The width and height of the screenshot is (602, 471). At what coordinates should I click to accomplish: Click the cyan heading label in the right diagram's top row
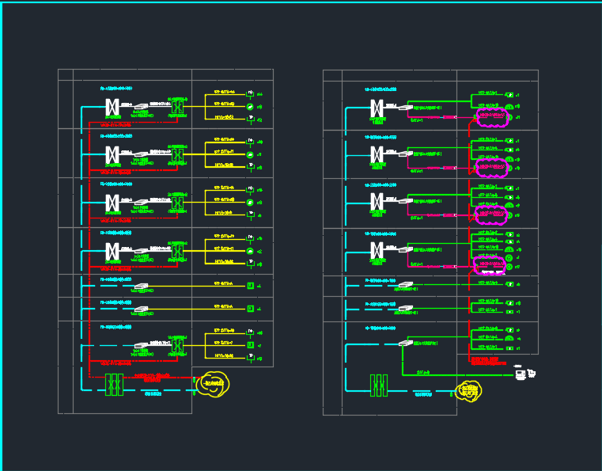pos(381,89)
